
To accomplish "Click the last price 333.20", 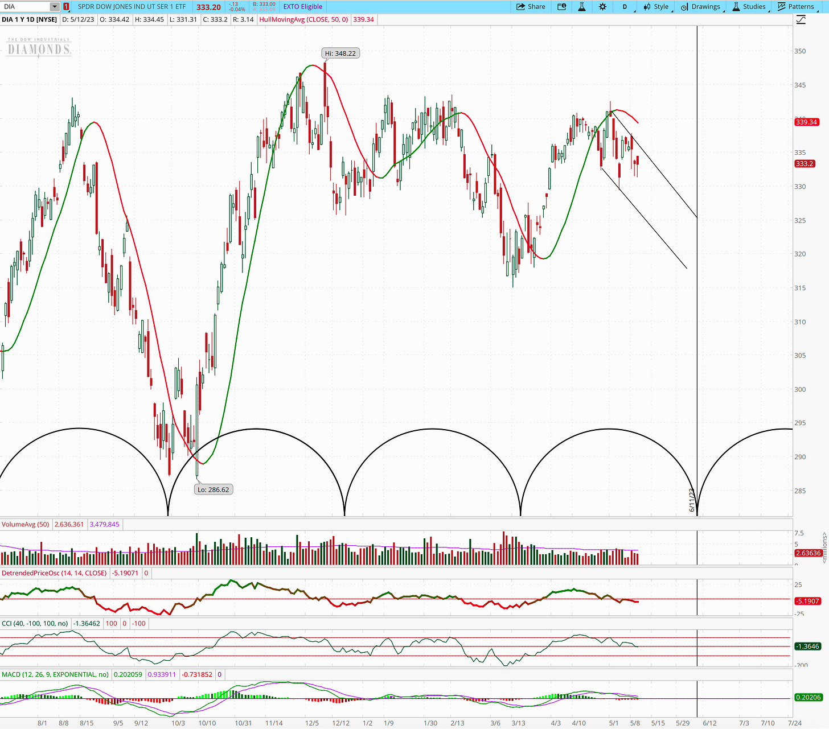I will pyautogui.click(x=208, y=7).
